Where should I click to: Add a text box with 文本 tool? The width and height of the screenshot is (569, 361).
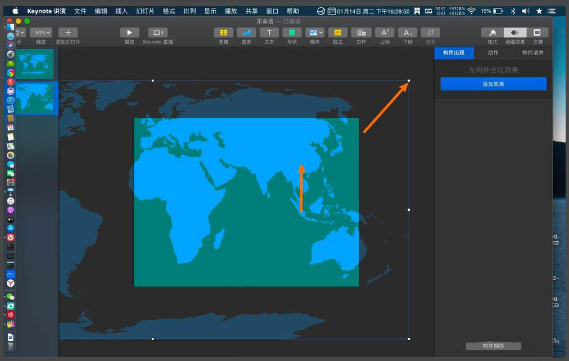pos(269,33)
